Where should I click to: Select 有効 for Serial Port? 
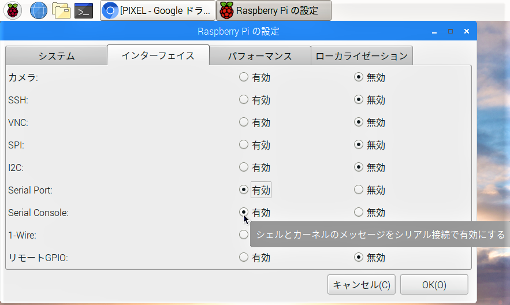(x=244, y=189)
